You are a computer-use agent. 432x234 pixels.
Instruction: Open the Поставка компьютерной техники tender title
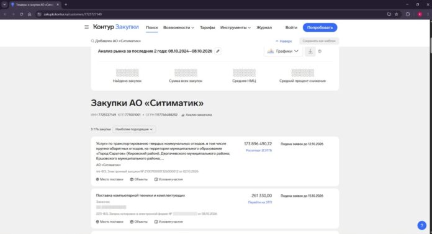tap(140, 196)
